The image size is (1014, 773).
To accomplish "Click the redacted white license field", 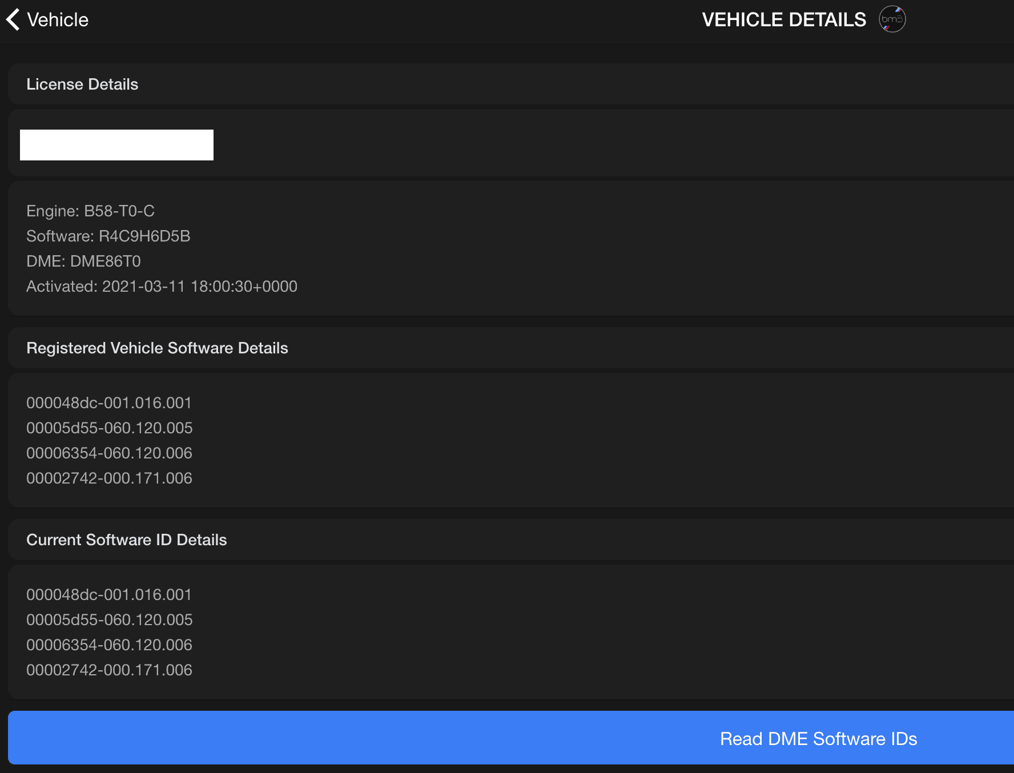I will coord(116,145).
